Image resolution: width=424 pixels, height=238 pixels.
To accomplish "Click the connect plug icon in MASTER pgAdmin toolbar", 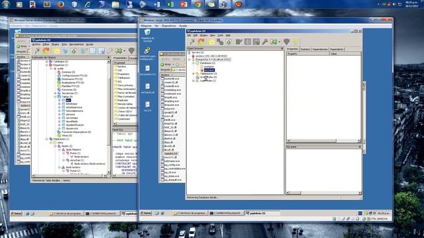I will coord(192,42).
